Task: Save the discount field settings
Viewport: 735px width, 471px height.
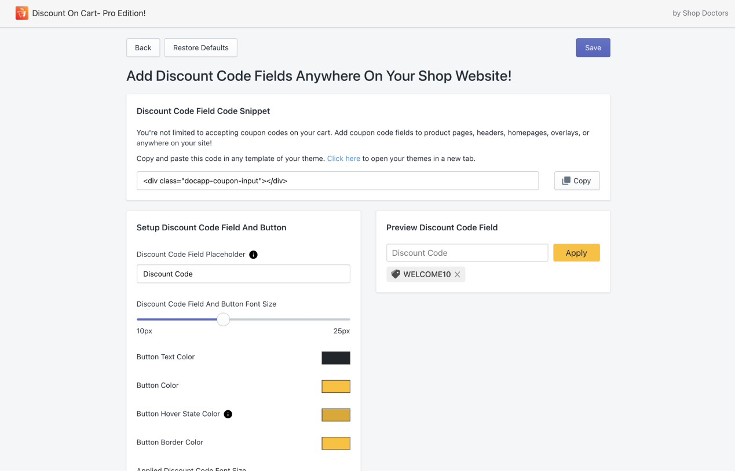Action: [593, 47]
